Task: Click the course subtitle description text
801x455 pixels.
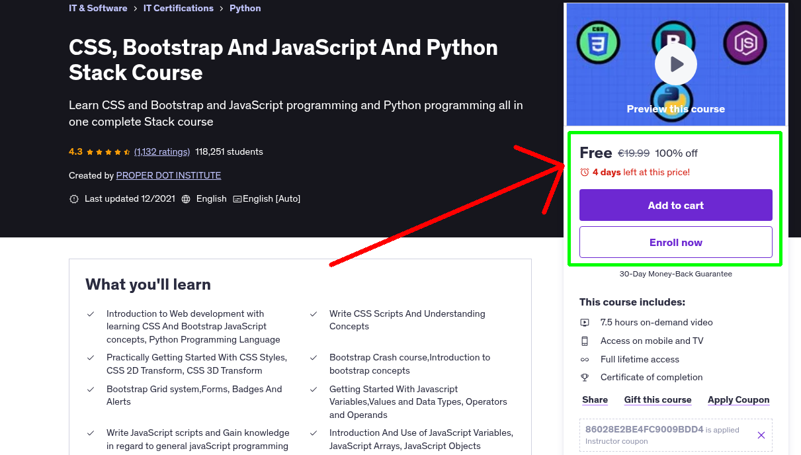Action: click(296, 114)
